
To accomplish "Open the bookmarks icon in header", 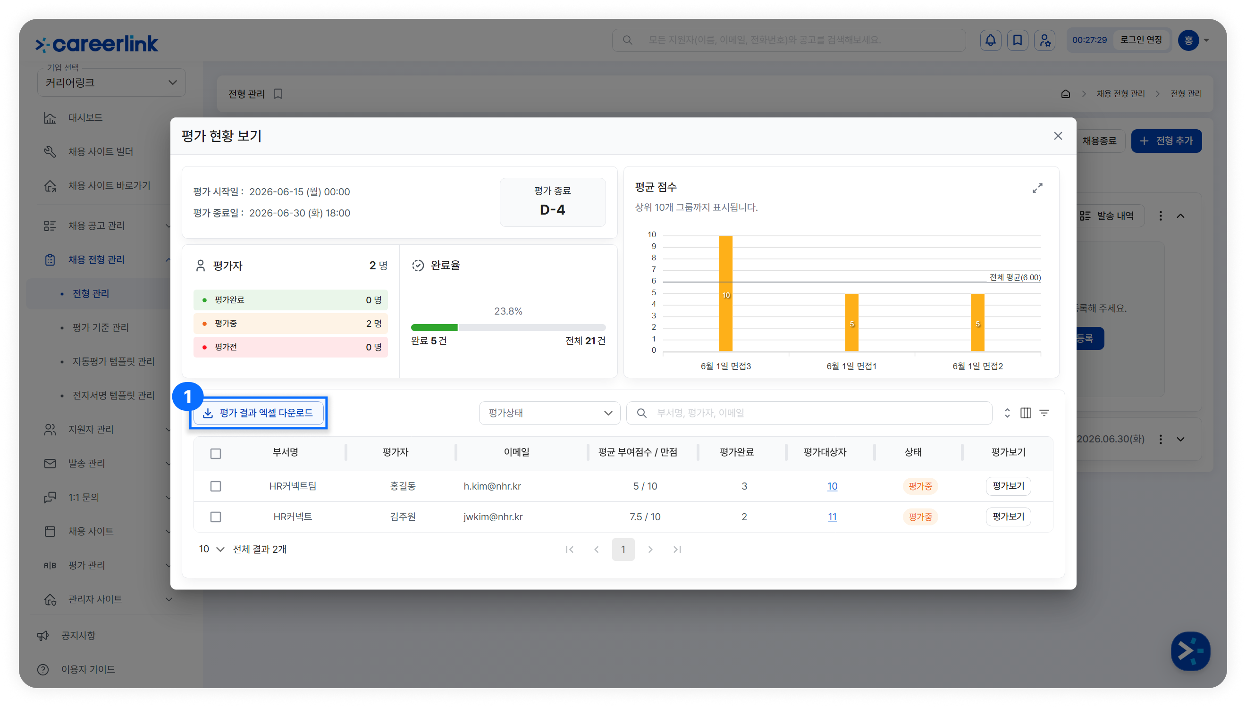I will (x=1018, y=40).
